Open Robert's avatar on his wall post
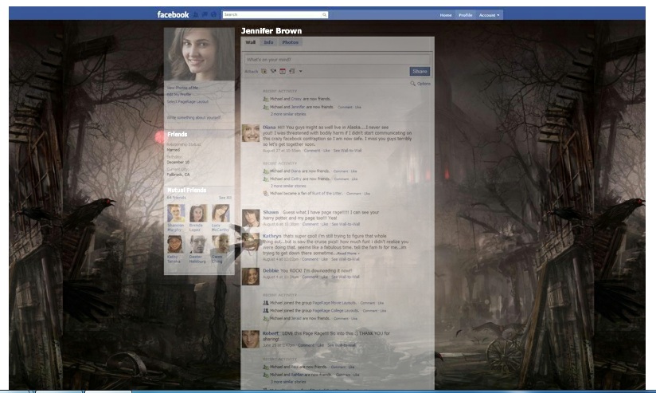Viewport: 656px width, 393px height. point(251,339)
